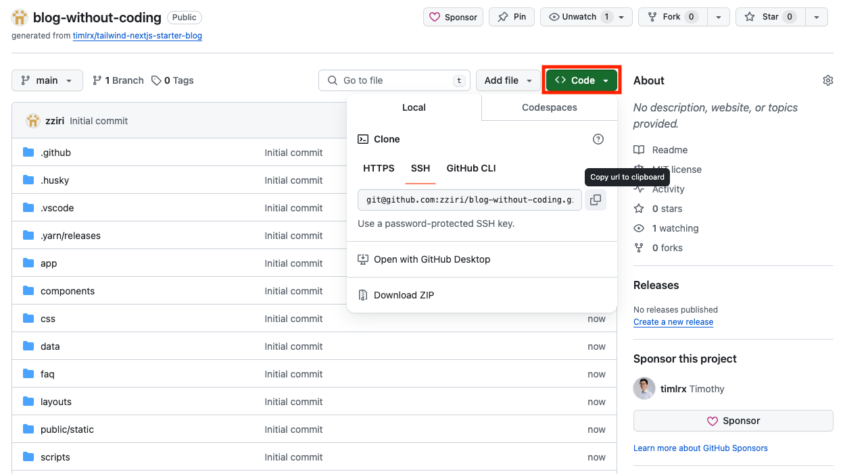Switch to the Local tab
The image size is (843, 474).
(x=414, y=107)
